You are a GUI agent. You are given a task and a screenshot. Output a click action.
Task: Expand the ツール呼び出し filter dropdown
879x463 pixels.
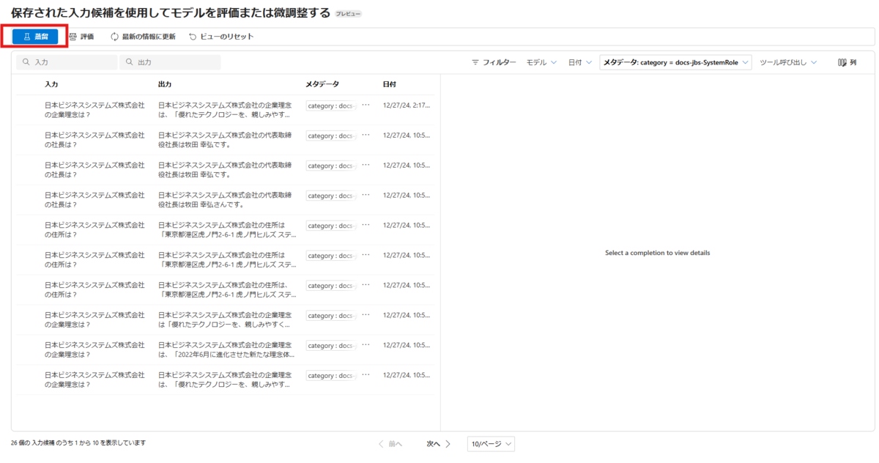tap(788, 62)
